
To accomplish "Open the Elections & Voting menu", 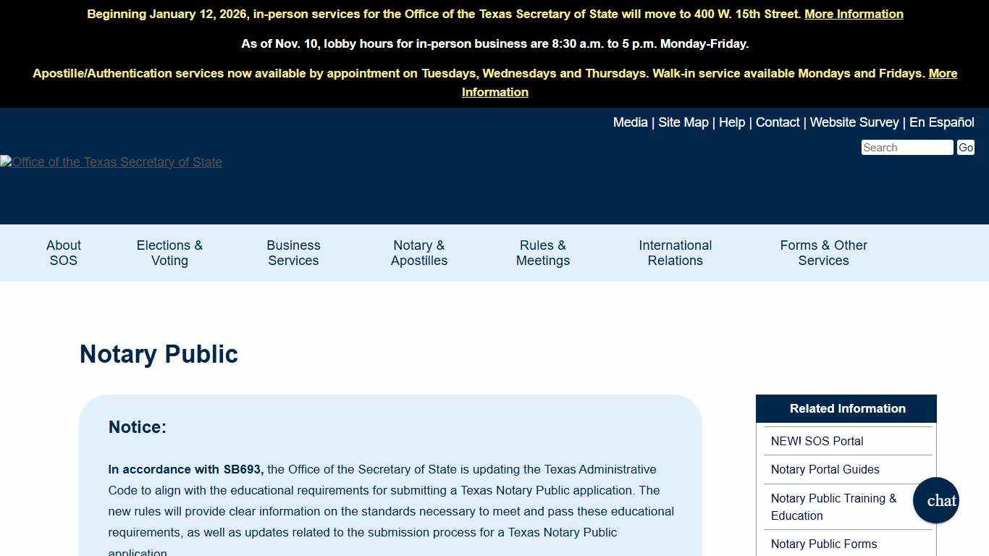I will point(169,252).
